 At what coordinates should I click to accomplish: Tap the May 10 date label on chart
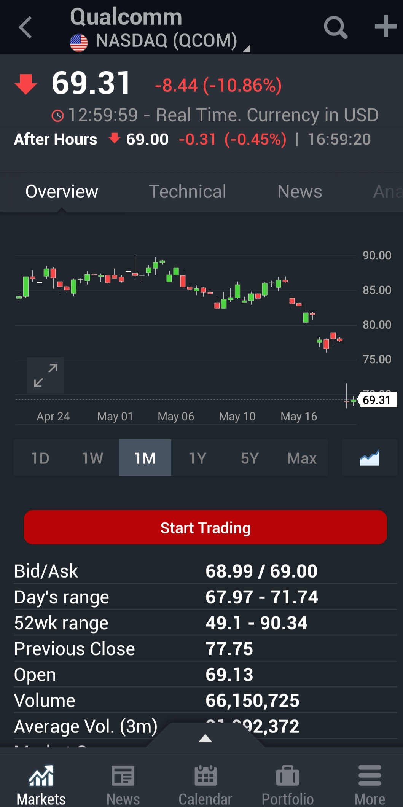[237, 416]
